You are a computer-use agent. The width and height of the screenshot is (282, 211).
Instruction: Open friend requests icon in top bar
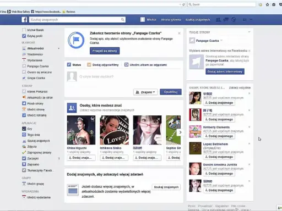tap(218, 20)
